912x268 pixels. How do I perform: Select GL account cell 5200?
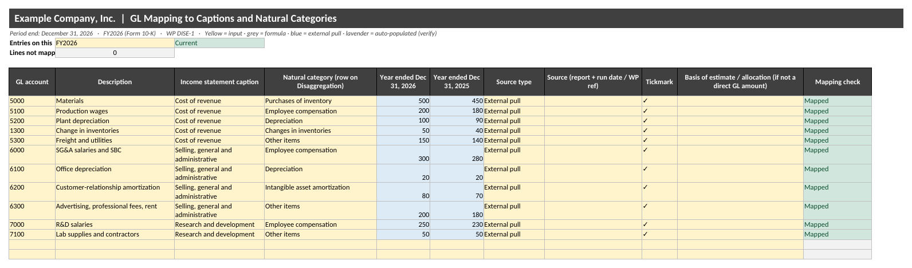[32, 121]
